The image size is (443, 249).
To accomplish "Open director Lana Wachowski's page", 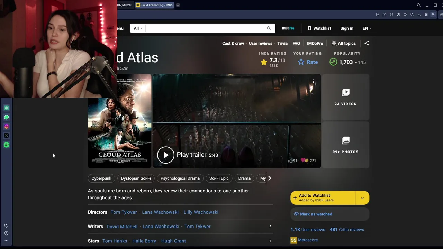I will pyautogui.click(x=160, y=212).
